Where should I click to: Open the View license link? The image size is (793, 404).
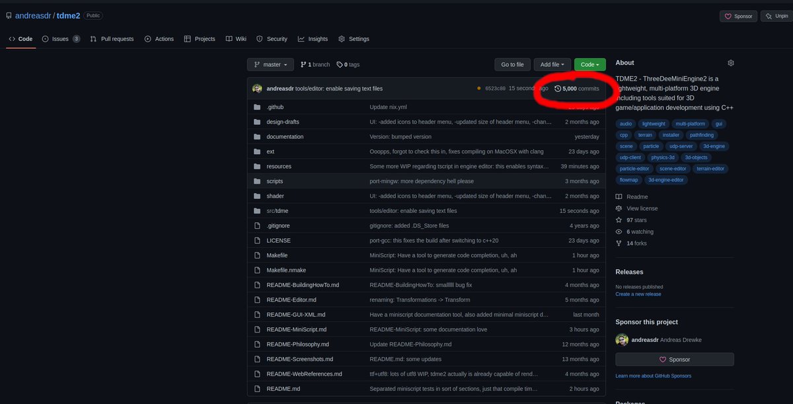(x=637, y=208)
